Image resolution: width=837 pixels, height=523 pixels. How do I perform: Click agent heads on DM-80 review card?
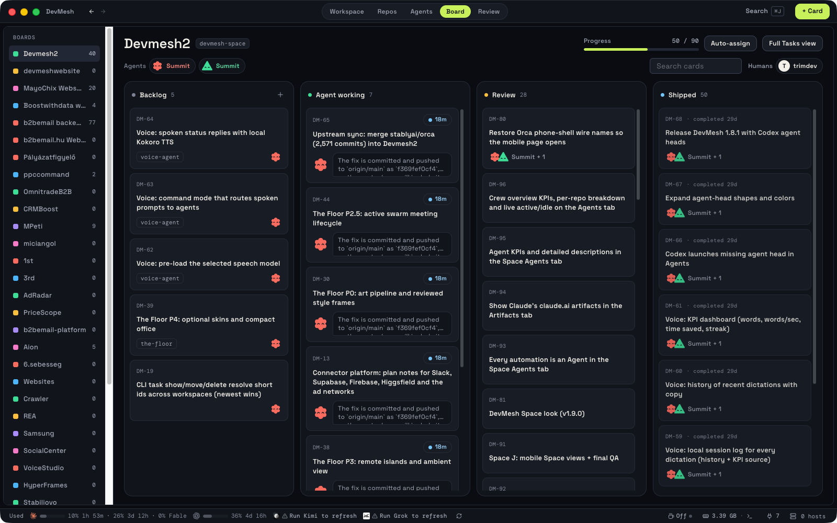coord(499,157)
